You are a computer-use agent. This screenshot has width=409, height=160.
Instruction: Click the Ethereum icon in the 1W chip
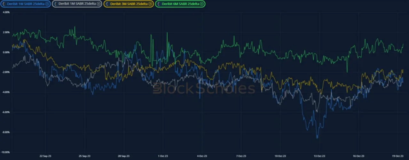coord(4,4)
